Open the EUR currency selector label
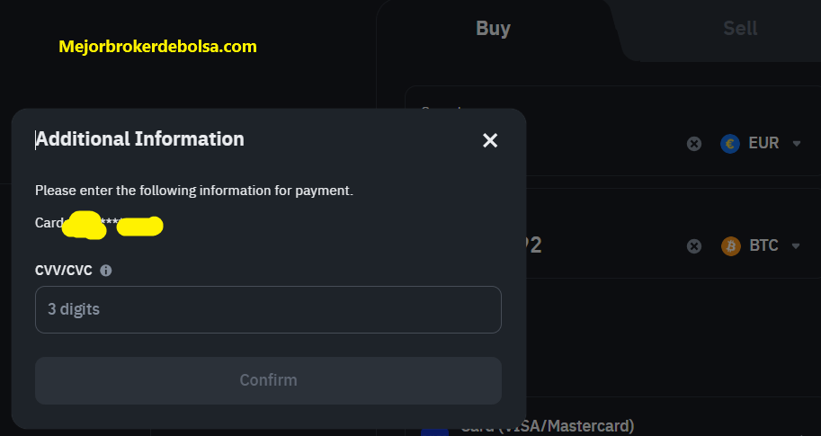This screenshot has width=821, height=436. tap(763, 143)
